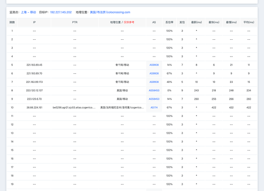The width and height of the screenshot is (264, 191).
Task: Open AS58453 link in hop 8 row
Action: (154, 91)
